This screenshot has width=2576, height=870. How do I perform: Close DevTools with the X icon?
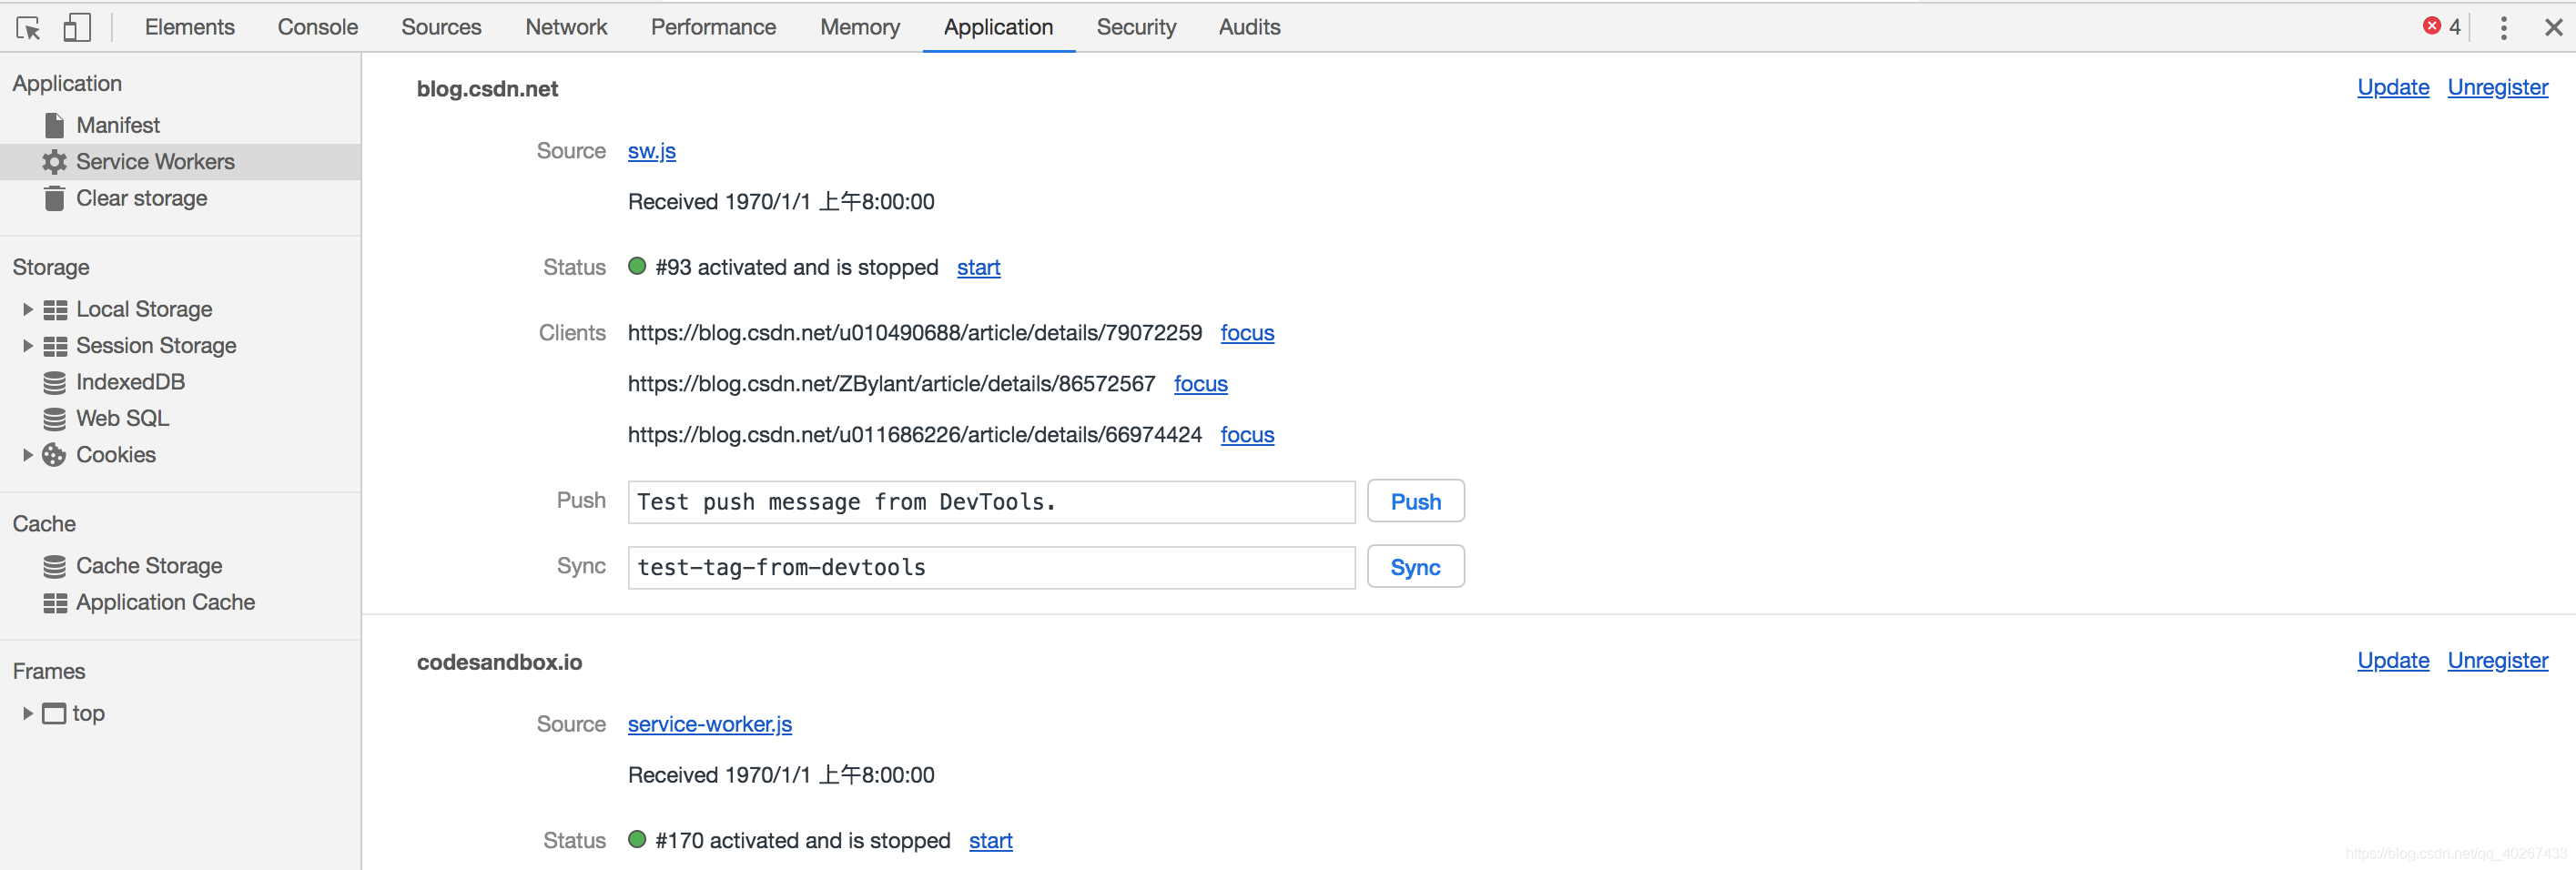(2553, 28)
